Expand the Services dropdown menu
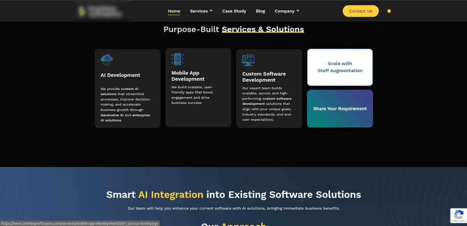This screenshot has height=226, width=467. [202, 11]
